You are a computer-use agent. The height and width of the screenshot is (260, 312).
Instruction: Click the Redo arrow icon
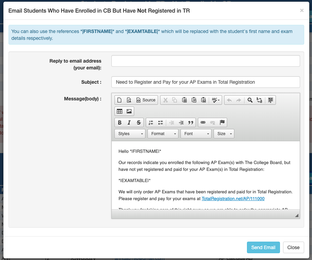pos(239,100)
